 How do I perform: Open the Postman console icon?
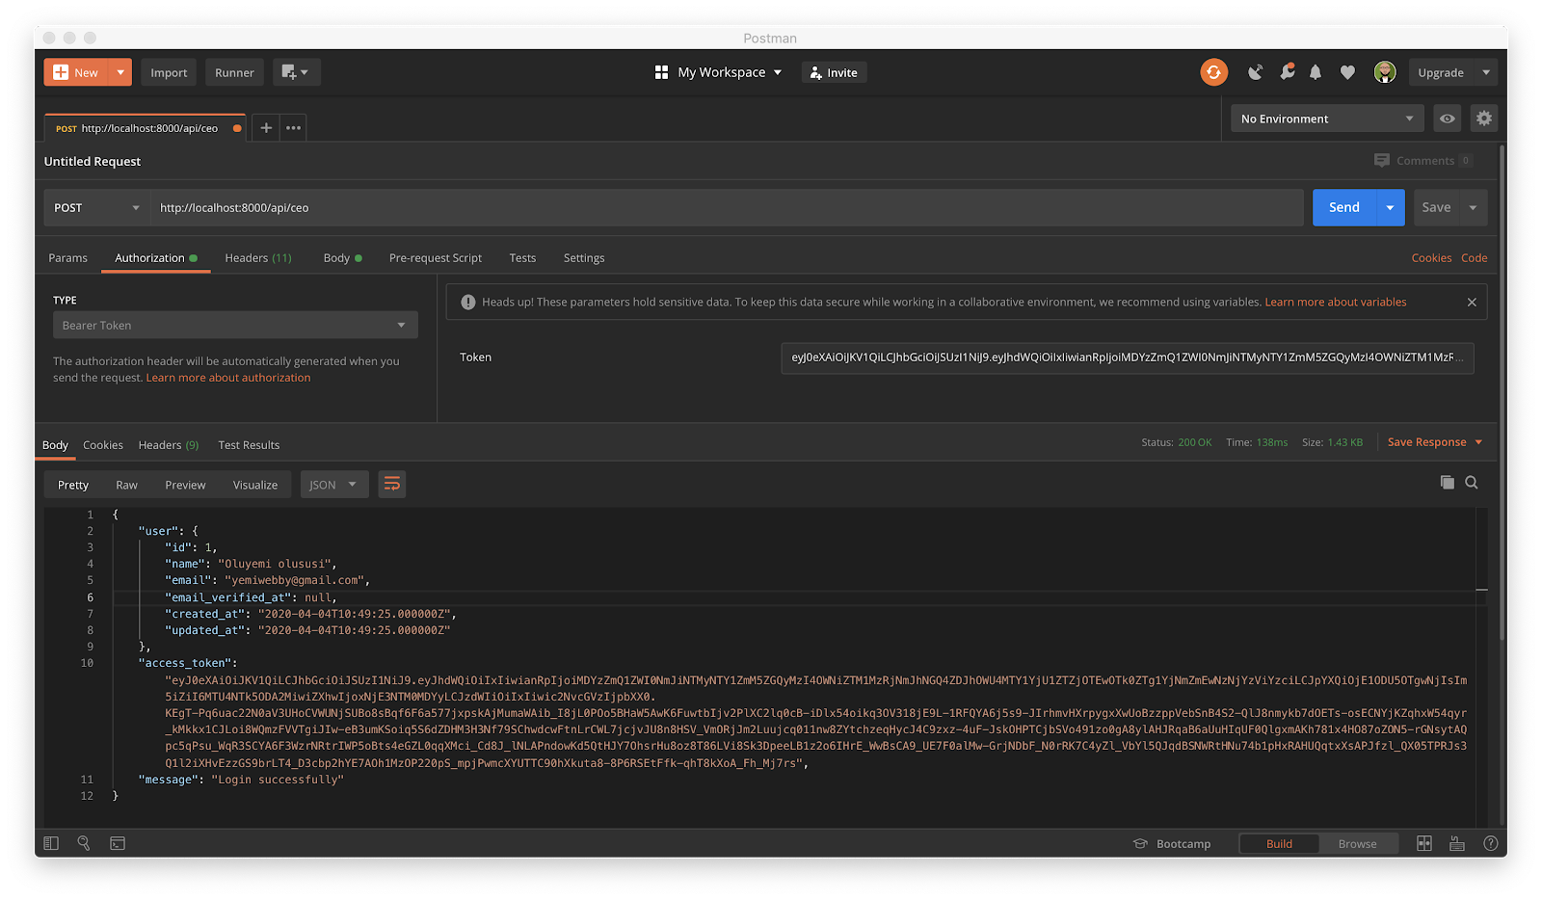(x=118, y=843)
